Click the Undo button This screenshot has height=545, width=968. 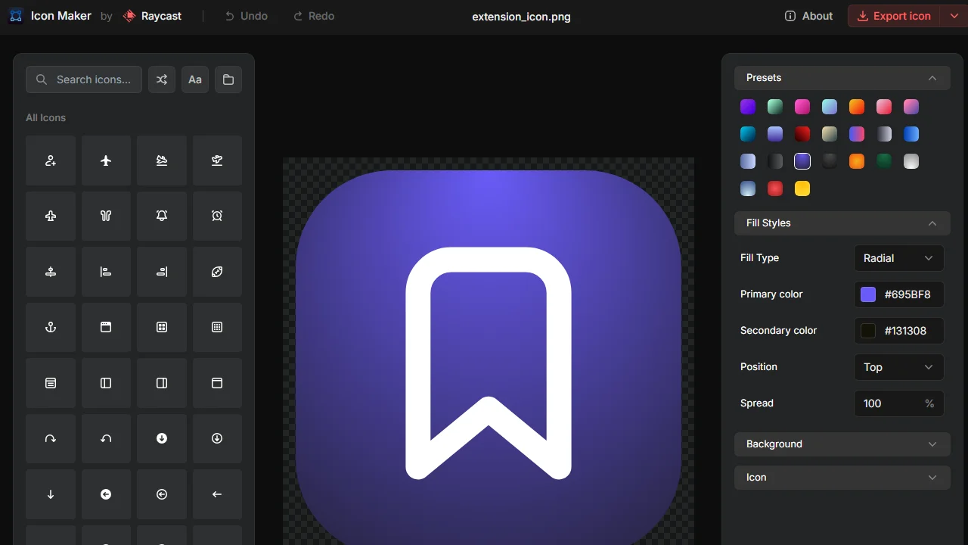point(246,16)
